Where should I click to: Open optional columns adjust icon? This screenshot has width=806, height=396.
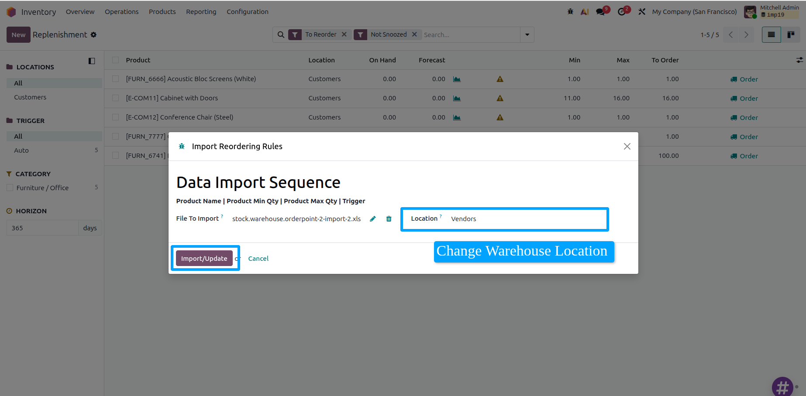pos(799,60)
